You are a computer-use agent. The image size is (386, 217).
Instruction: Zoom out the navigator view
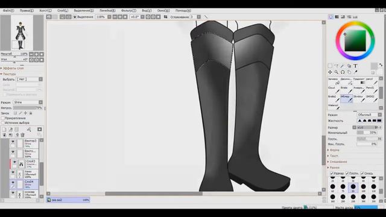(x=31, y=54)
